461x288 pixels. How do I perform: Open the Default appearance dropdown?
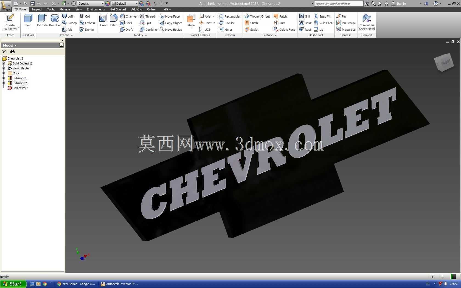tap(136, 4)
